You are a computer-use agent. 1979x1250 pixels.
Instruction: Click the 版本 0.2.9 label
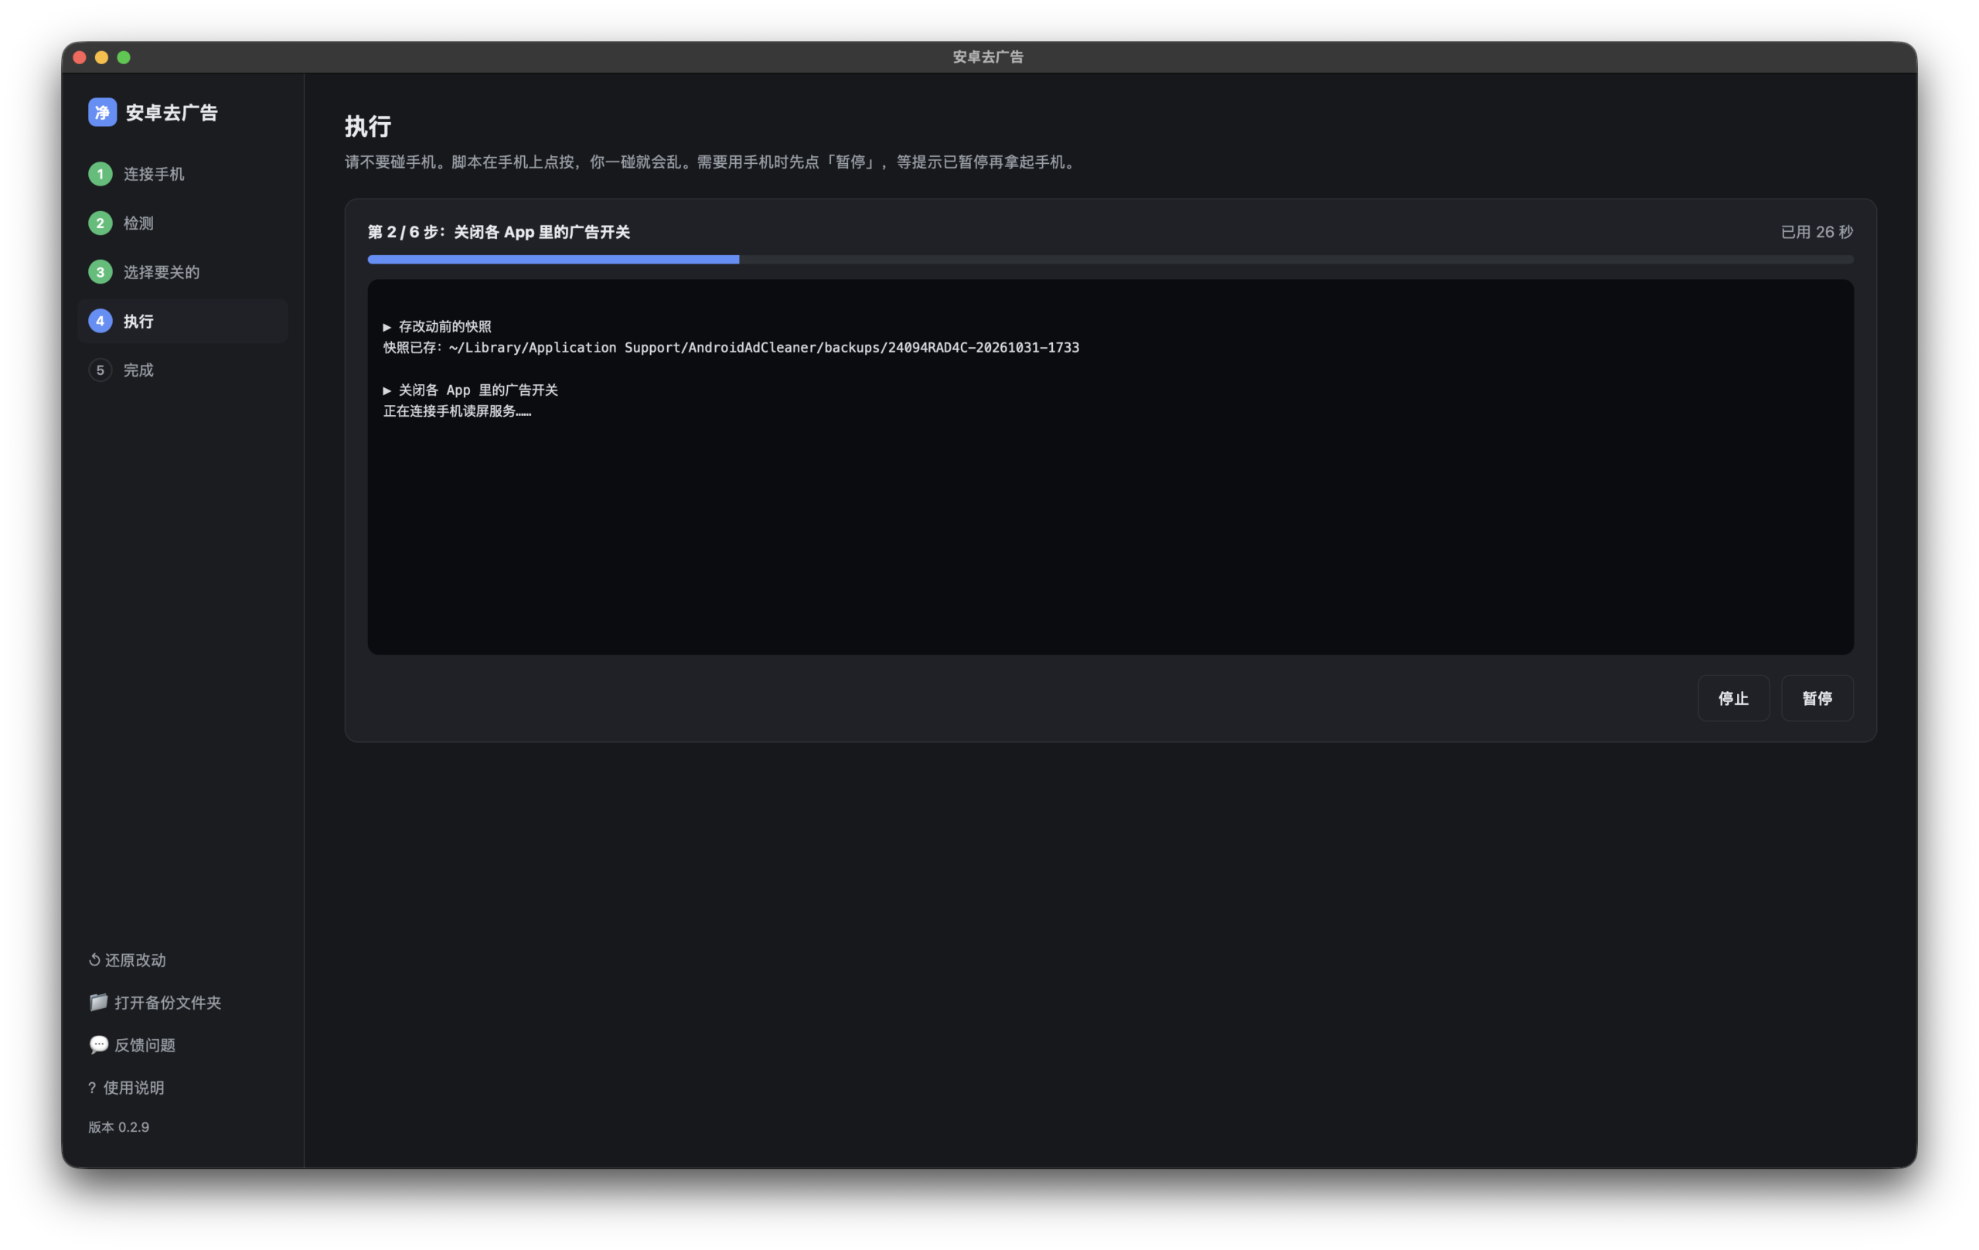pos(118,1128)
